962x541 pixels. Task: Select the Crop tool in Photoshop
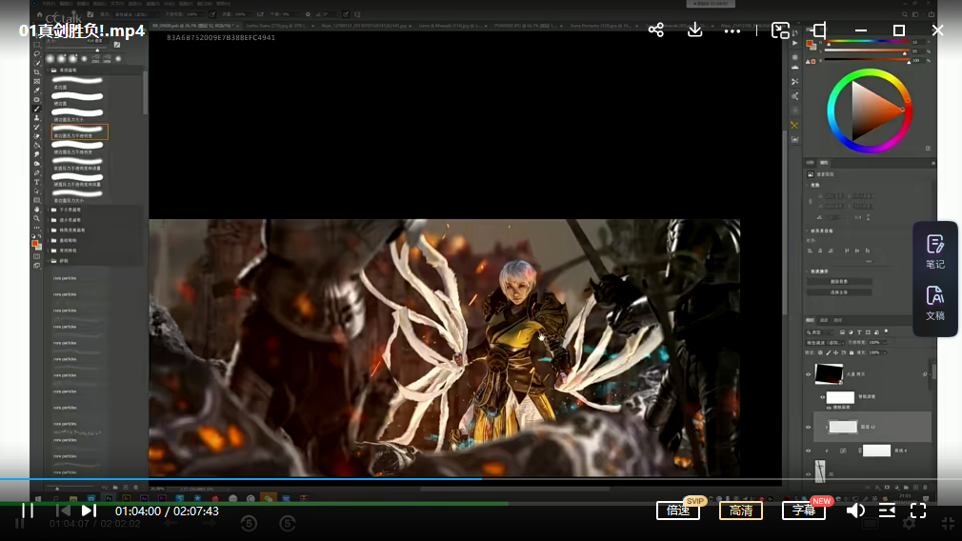coord(37,71)
